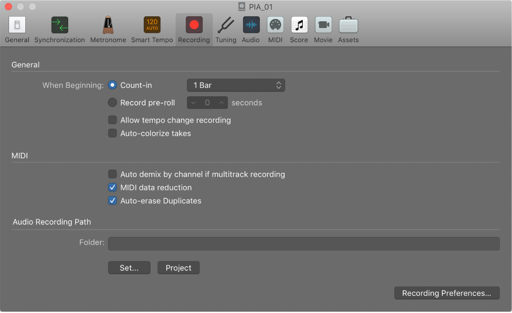Open the General settings pane
This screenshot has width=512, height=313.
[17, 27]
